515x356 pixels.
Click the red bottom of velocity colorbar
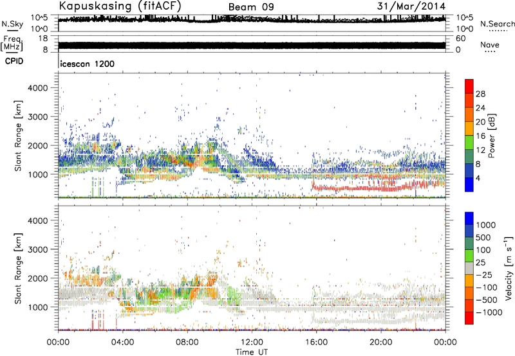(469, 318)
